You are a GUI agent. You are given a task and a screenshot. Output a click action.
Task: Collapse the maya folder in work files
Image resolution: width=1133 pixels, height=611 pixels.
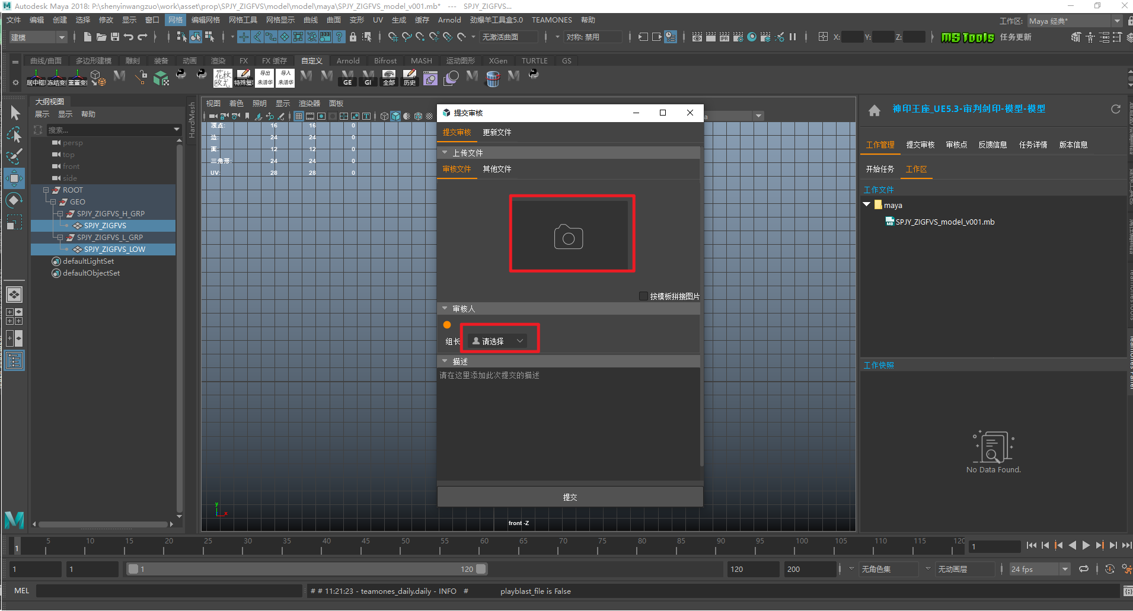(x=867, y=204)
